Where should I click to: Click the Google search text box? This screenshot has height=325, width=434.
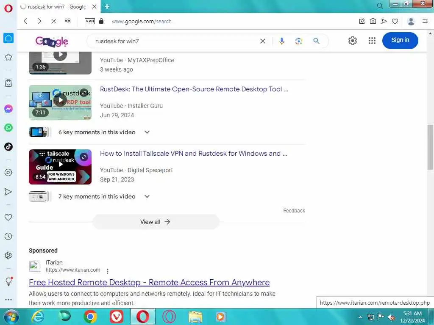tap(174, 41)
